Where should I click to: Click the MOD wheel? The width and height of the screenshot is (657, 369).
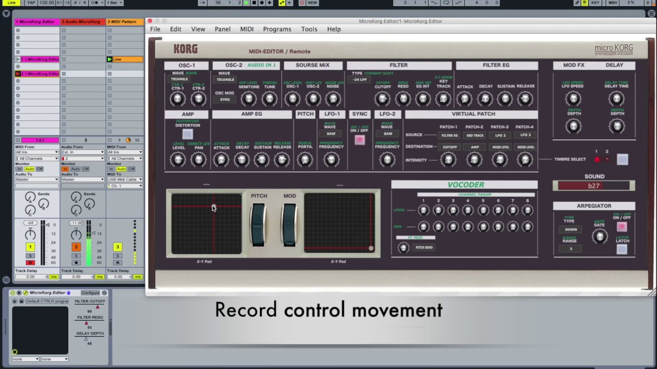click(x=289, y=224)
